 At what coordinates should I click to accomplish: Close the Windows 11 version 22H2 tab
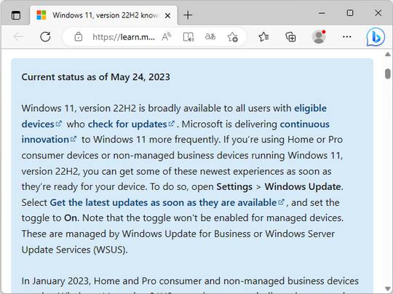click(167, 16)
